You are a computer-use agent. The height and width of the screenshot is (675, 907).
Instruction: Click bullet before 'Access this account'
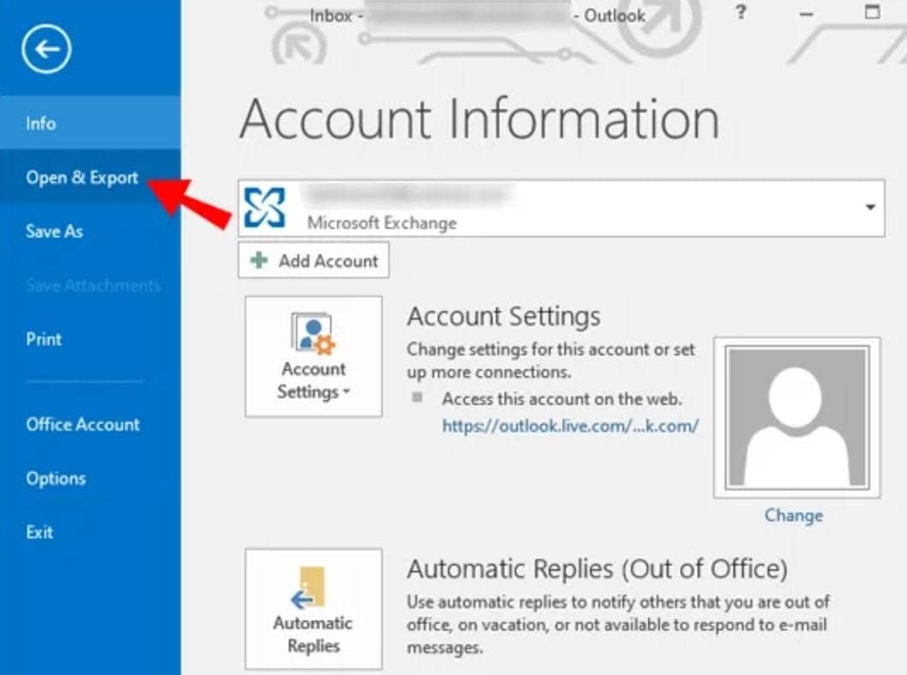pos(417,397)
